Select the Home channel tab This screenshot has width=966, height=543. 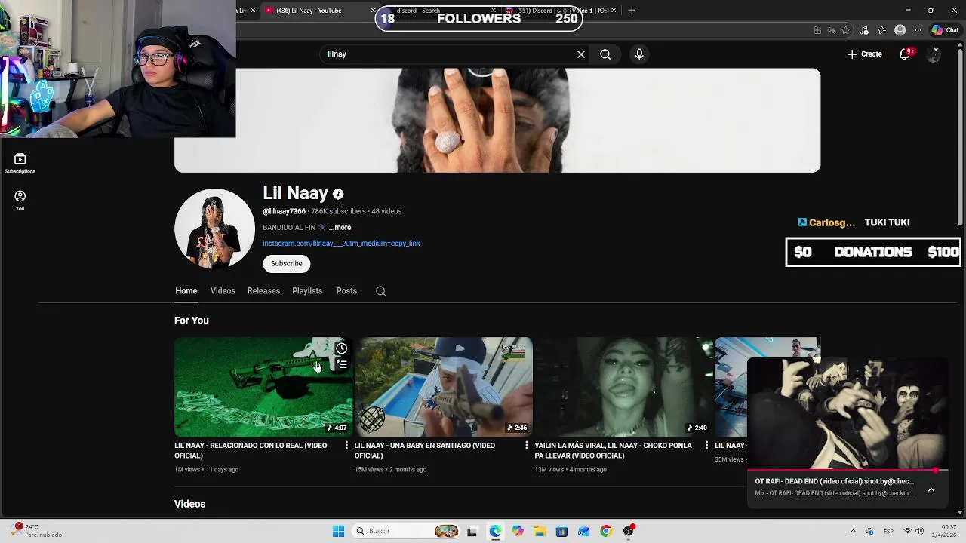[186, 291]
